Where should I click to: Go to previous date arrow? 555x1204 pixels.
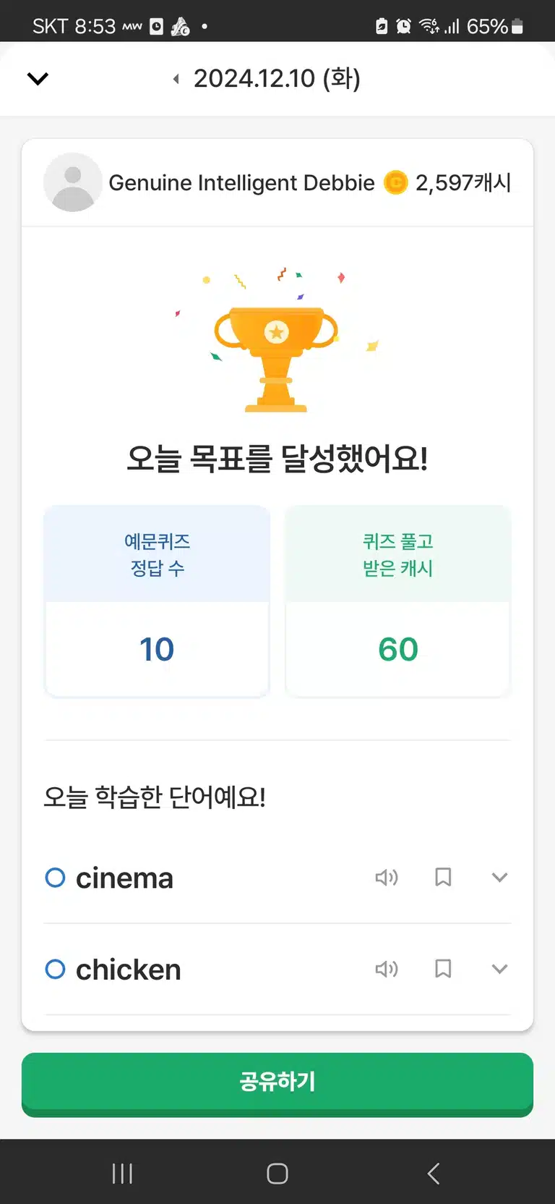[176, 79]
